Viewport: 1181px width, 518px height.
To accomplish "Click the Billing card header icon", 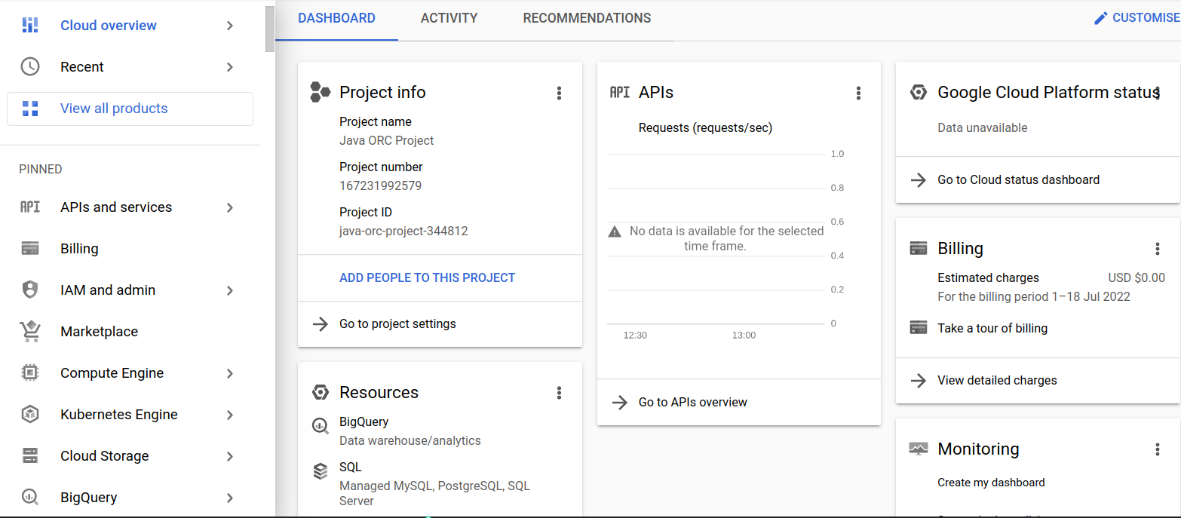I will 918,248.
